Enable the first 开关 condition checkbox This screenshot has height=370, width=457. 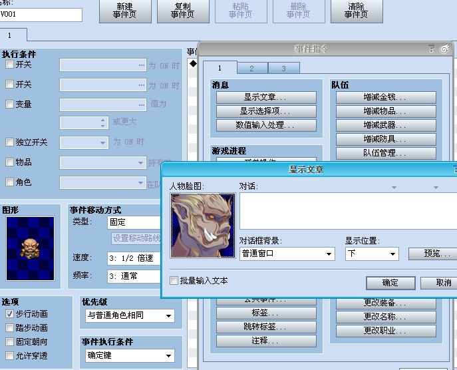pos(9,65)
